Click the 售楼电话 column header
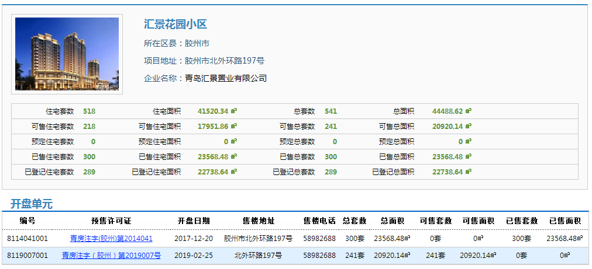 tap(319, 221)
